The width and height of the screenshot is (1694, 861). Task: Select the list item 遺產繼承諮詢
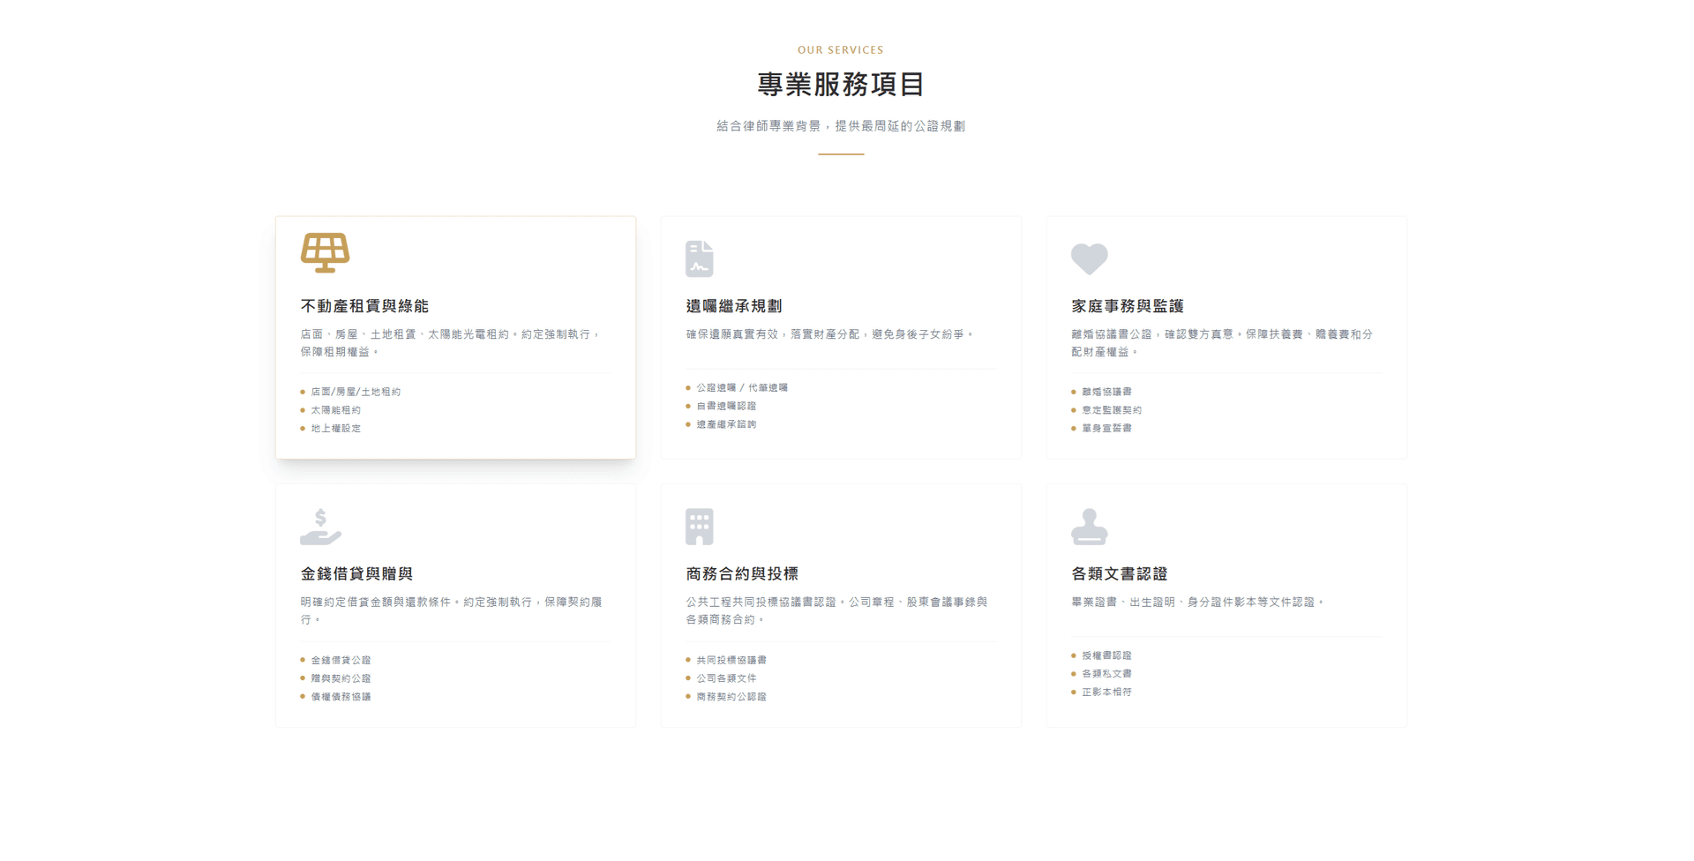[x=726, y=424]
